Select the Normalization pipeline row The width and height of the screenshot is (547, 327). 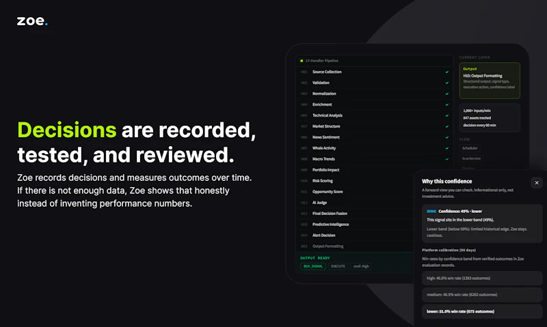[374, 94]
